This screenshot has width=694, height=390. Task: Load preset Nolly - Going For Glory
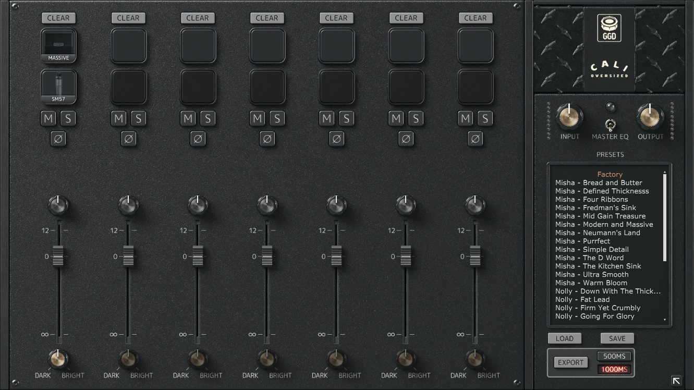click(595, 316)
